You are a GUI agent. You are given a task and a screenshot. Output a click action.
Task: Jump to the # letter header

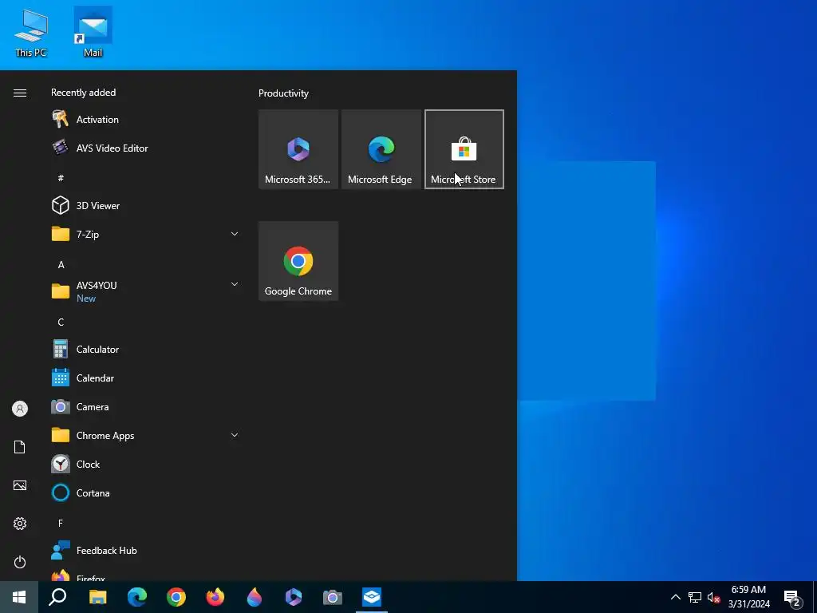[61, 178]
